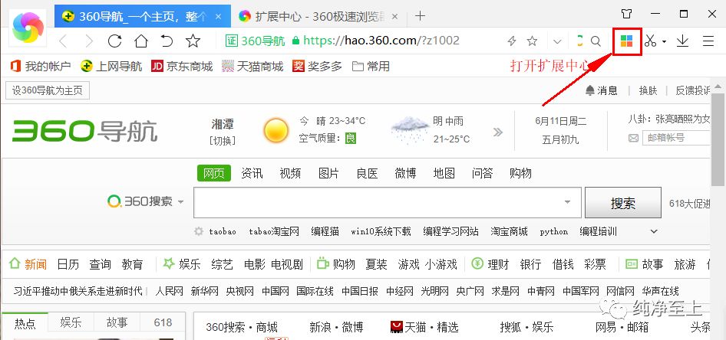Screen dimensions: 726x340
Task: Click the 360 browser logo avatar
Action: [28, 28]
